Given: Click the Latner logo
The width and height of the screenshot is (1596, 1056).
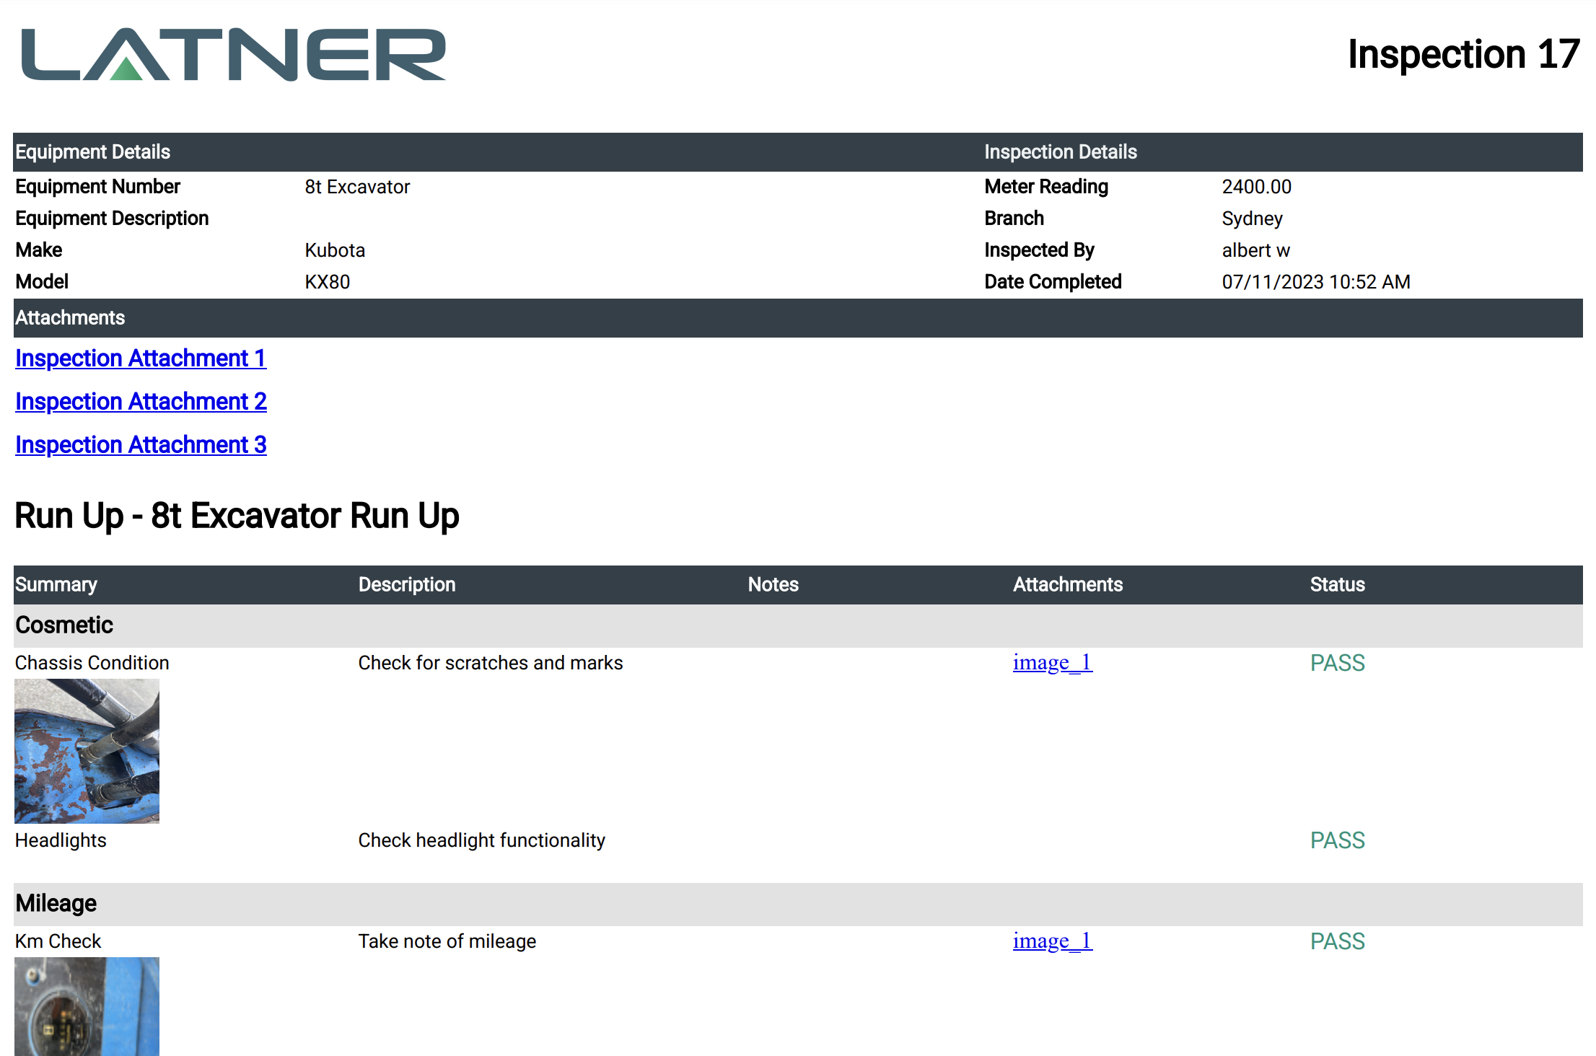Looking at the screenshot, I should click(233, 55).
